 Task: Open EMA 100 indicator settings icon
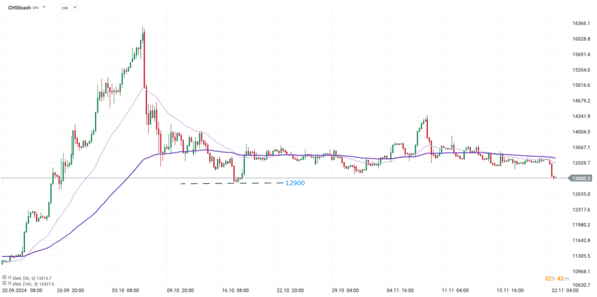(4, 284)
